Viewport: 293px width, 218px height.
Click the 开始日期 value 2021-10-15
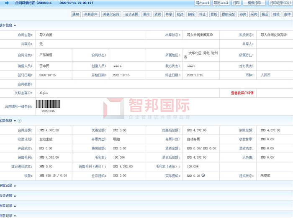click(121, 75)
